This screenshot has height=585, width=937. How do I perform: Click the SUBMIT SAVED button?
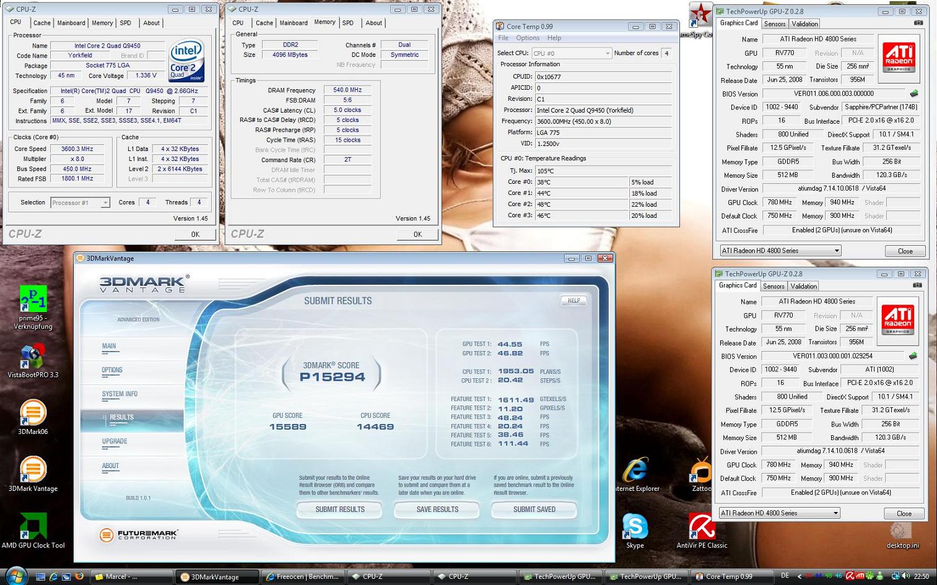pyautogui.click(x=534, y=509)
